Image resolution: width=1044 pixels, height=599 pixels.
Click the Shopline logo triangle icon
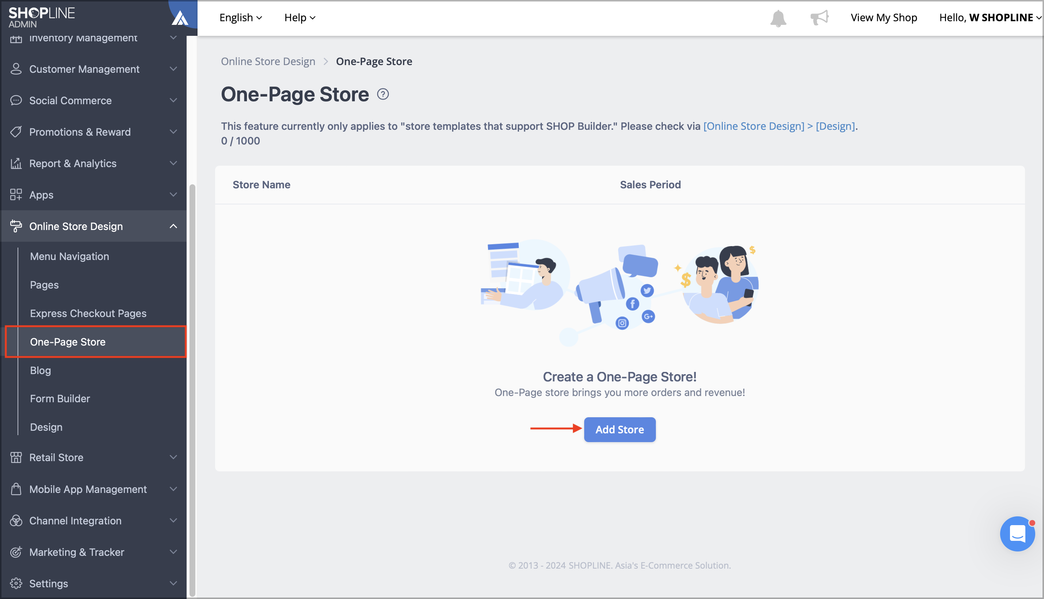pos(180,18)
